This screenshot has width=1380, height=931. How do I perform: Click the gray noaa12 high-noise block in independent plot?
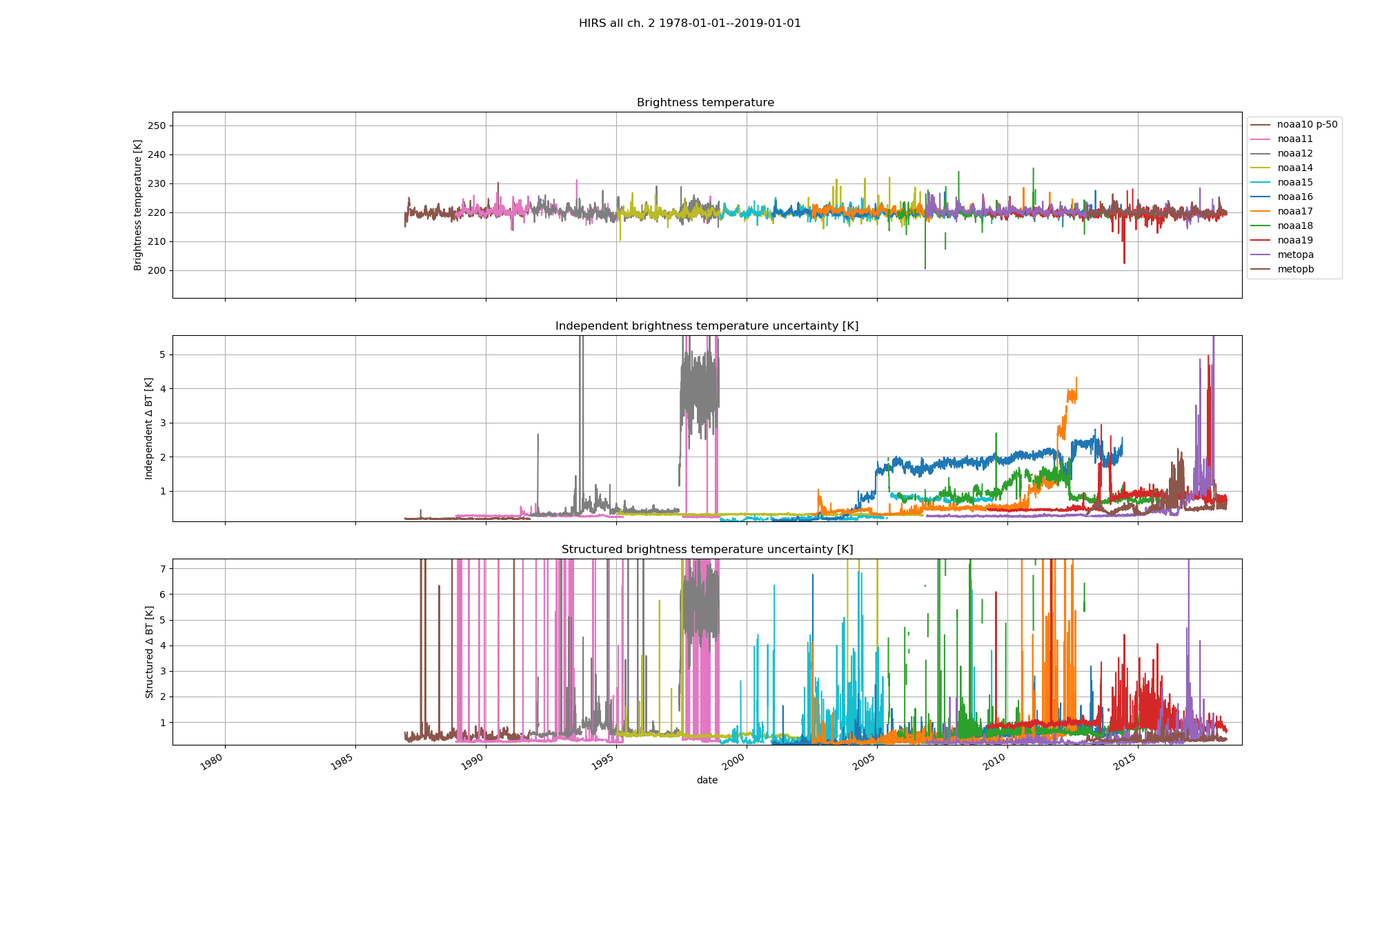700,390
